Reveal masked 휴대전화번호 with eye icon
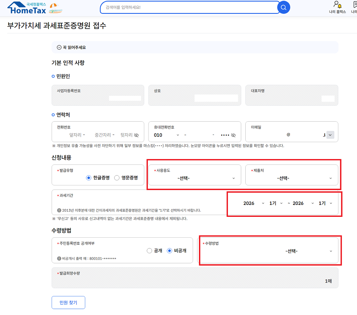357x315 pixels. click(233, 135)
